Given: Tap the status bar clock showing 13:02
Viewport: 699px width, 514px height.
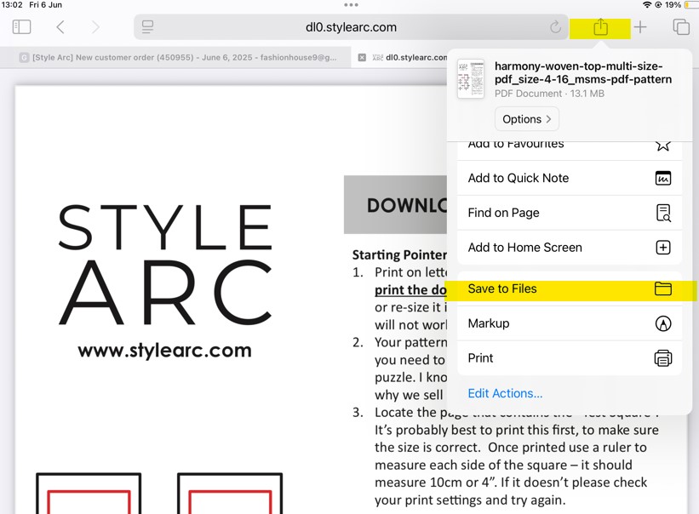Looking at the screenshot, I should pyautogui.click(x=12, y=5).
